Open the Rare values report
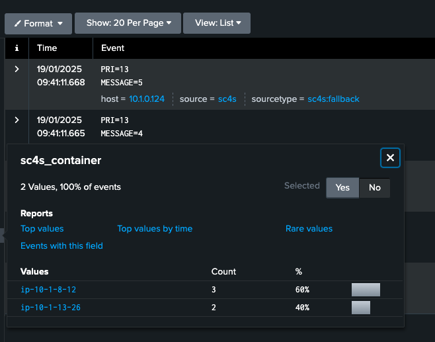The image size is (435, 342). click(x=309, y=229)
